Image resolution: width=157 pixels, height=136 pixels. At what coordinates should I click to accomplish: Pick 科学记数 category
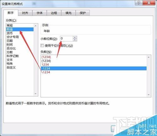coord(20,56)
